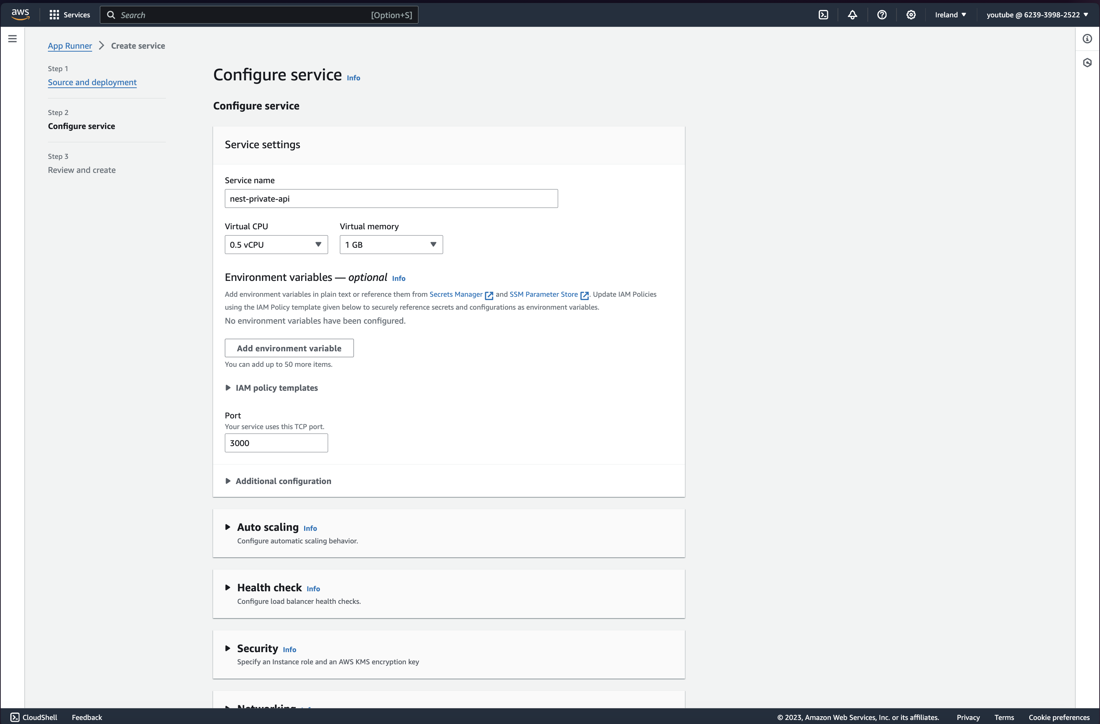Click the Ireland region dropdown icon
This screenshot has height=724, width=1100.
click(x=964, y=14)
